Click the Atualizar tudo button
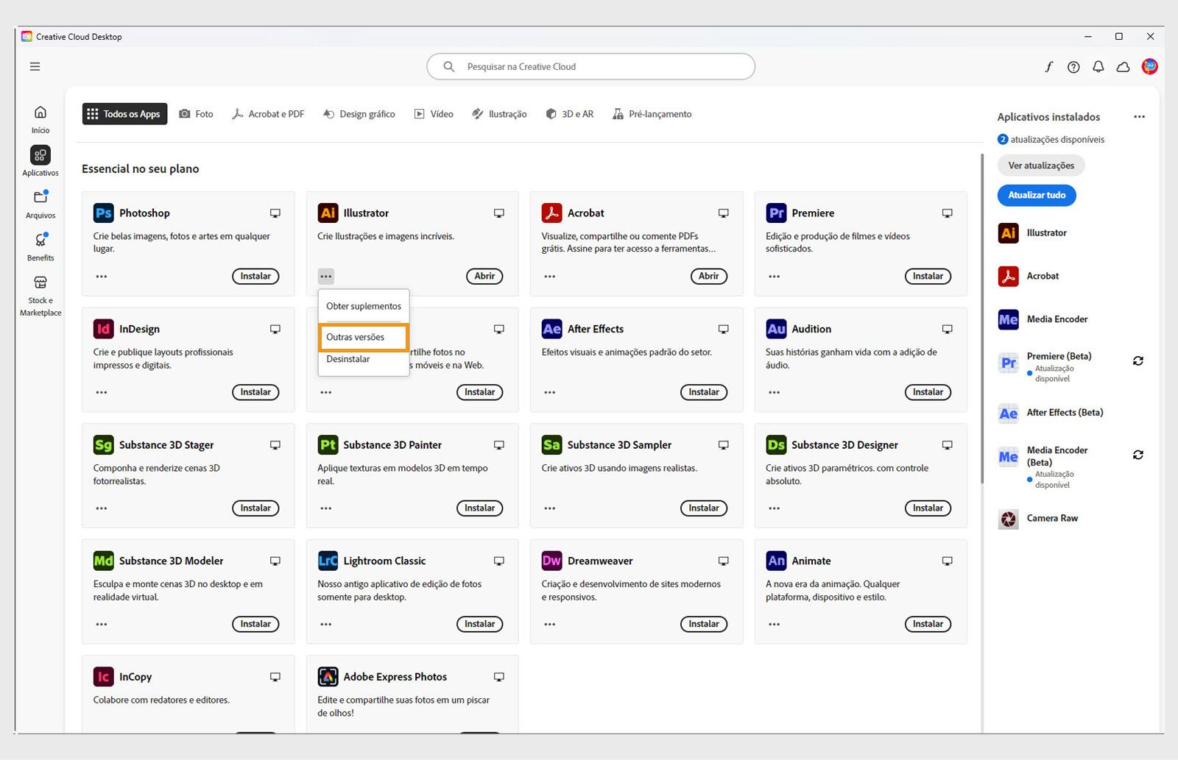This screenshot has height=760, width=1178. click(x=1036, y=195)
